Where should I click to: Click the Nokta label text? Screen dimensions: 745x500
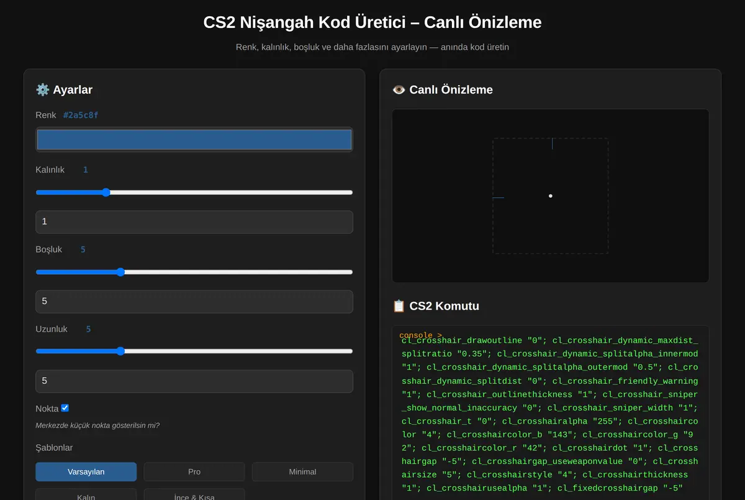[x=47, y=409]
